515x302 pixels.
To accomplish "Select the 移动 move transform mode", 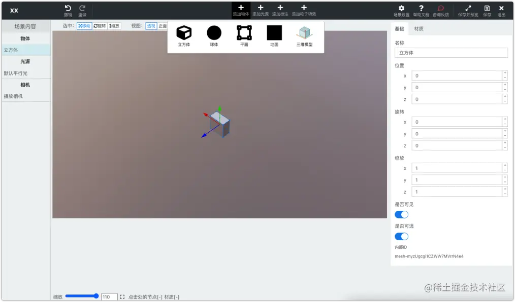I will pos(84,26).
